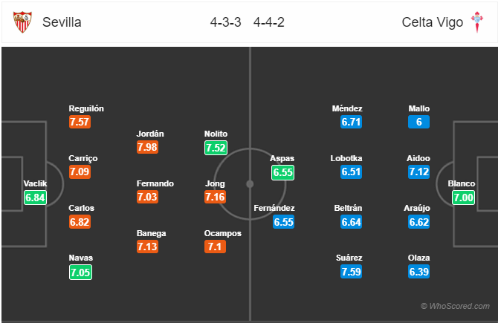The image size is (501, 323).
Task: Click Blanco's 7.00 goalkeeper rating badge
Action: (463, 198)
